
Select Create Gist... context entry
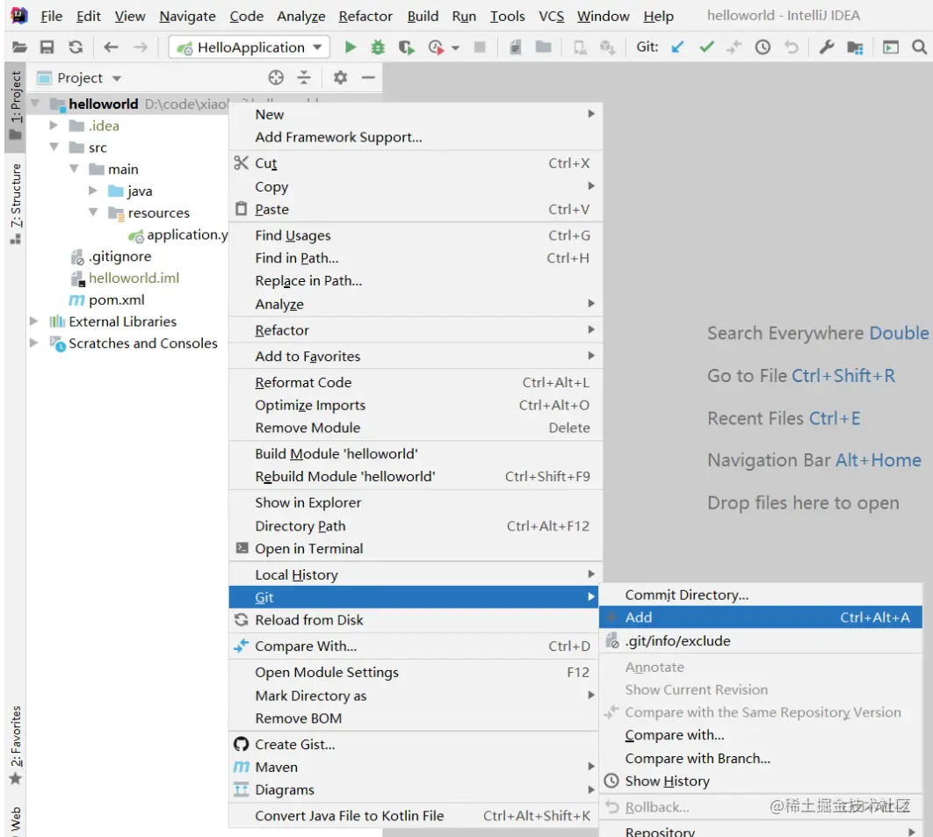point(416,744)
